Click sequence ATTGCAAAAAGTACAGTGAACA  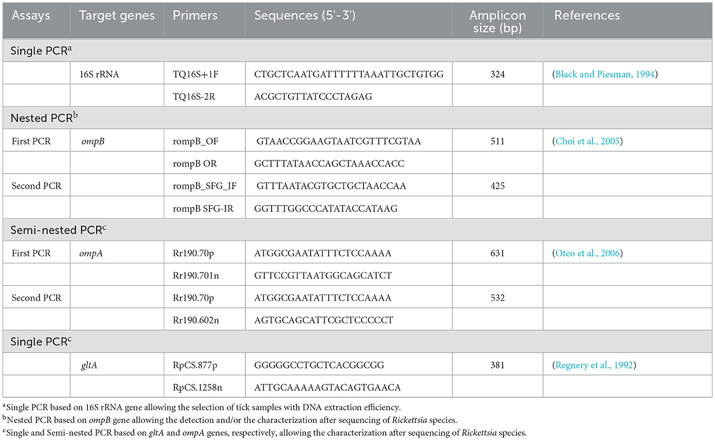click(328, 387)
